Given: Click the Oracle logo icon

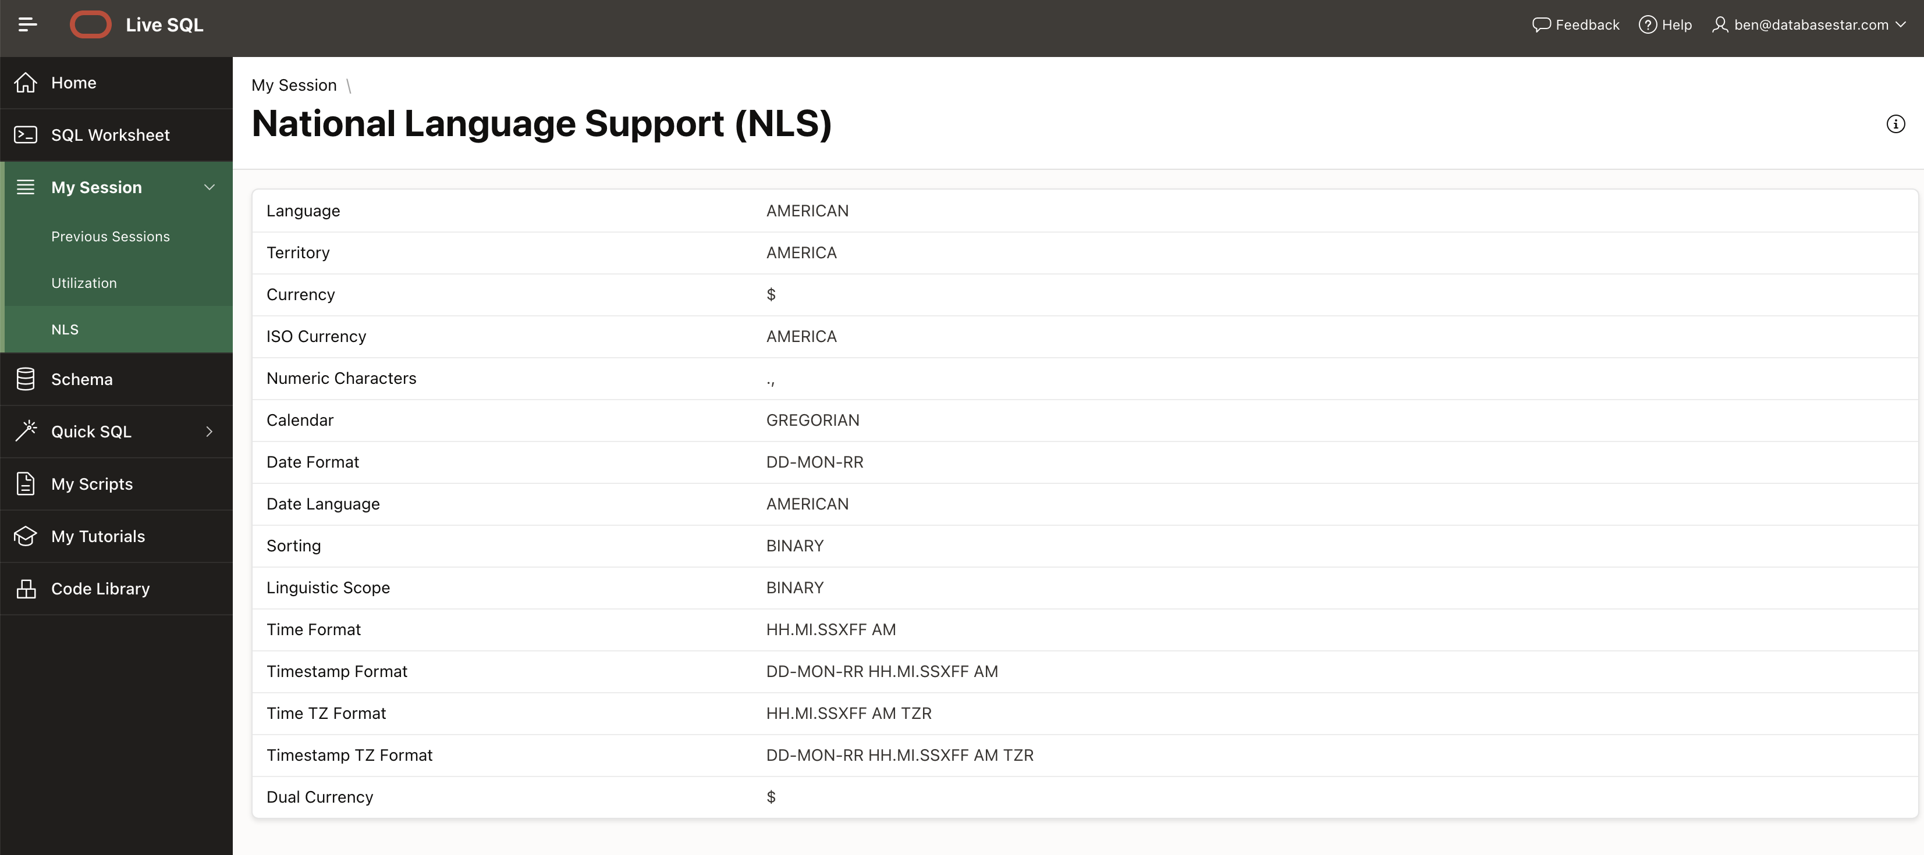Looking at the screenshot, I should pyautogui.click(x=90, y=24).
